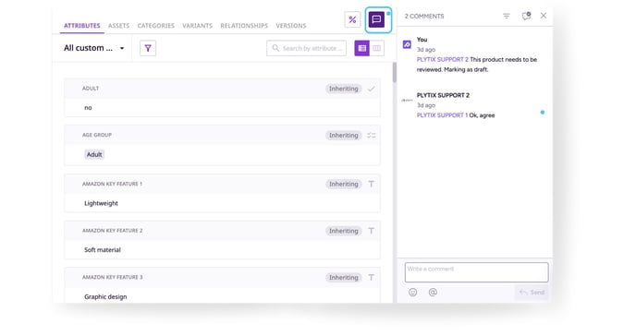Open comments sort filter icon

(x=507, y=17)
